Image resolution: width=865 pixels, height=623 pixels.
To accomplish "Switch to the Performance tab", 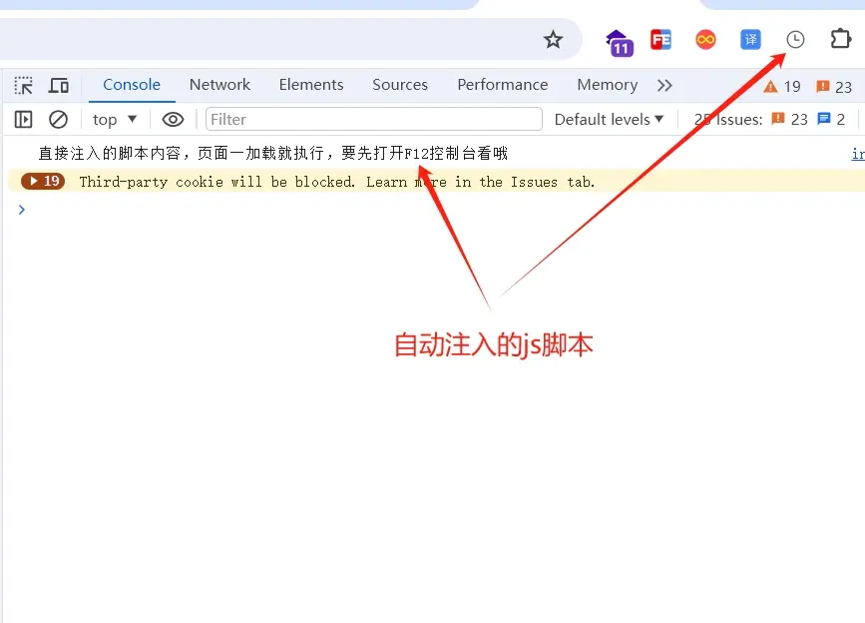I will point(503,85).
